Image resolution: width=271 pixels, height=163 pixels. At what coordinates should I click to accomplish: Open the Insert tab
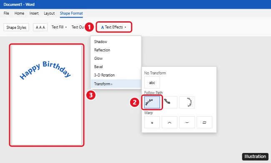pyautogui.click(x=34, y=13)
